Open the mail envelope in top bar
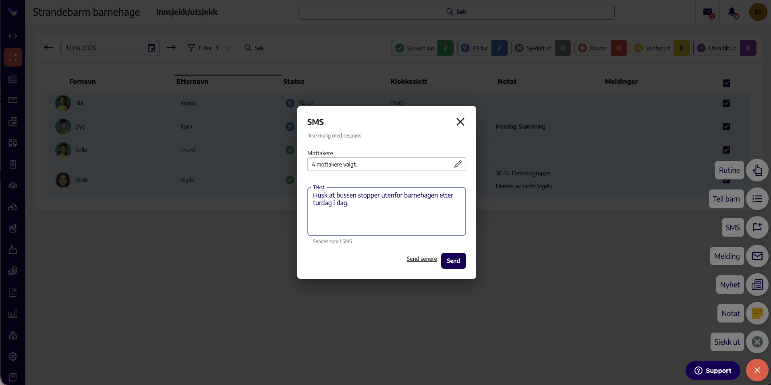Image resolution: width=771 pixels, height=385 pixels. click(708, 12)
